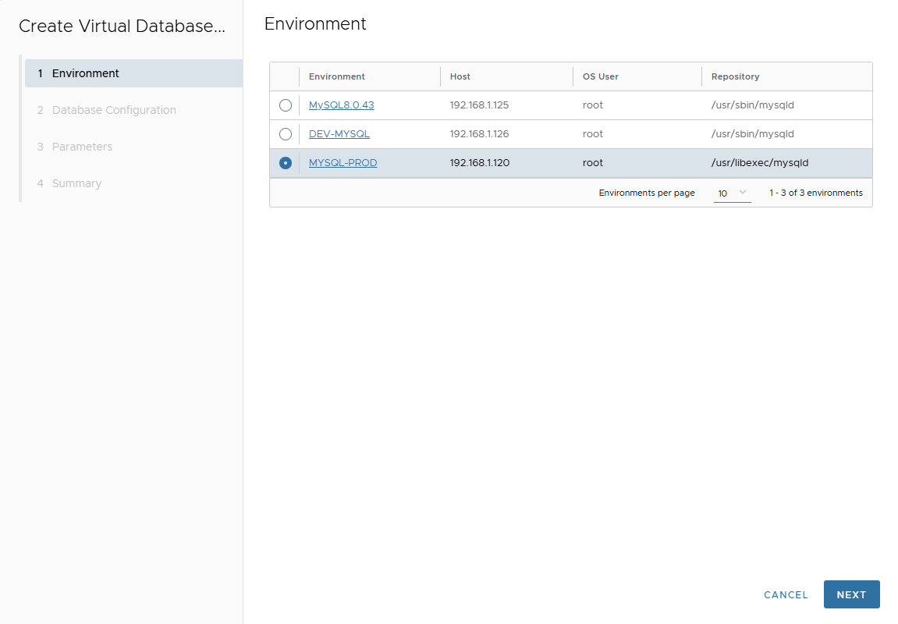Select the DEV-MYSQL environment radio button
The width and height of the screenshot is (898, 624).
(286, 134)
